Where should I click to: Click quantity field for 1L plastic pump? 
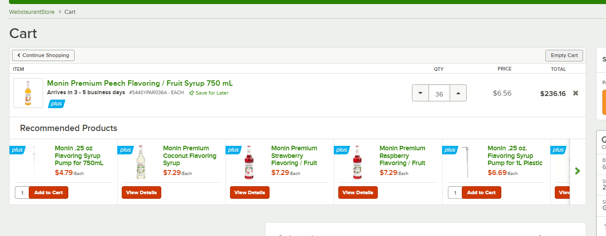[455, 192]
